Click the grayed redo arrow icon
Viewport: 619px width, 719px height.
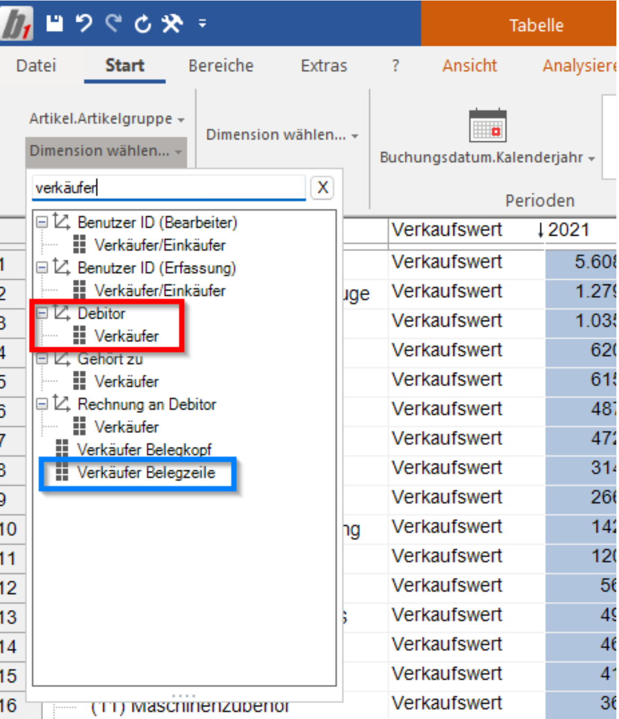[x=113, y=23]
